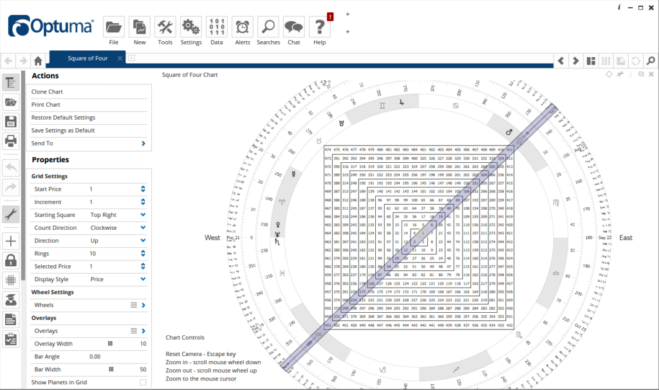Open Count Direction dropdown
The image size is (659, 390).
coord(143,228)
